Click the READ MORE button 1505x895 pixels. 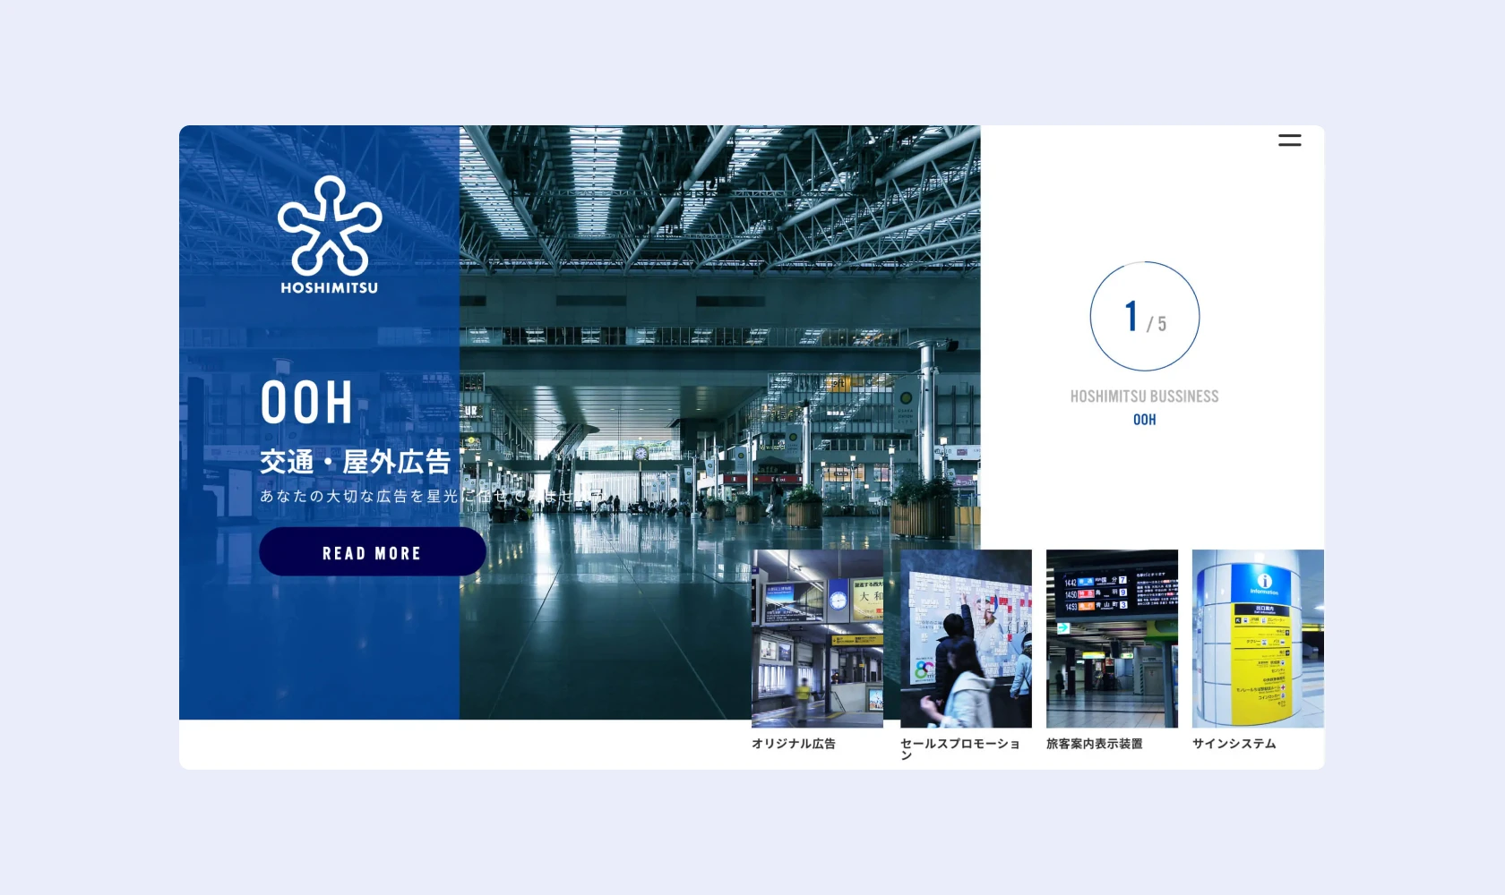373,551
